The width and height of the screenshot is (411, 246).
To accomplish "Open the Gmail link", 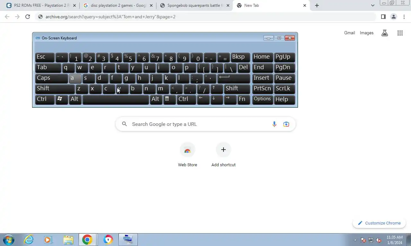I will click(349, 33).
